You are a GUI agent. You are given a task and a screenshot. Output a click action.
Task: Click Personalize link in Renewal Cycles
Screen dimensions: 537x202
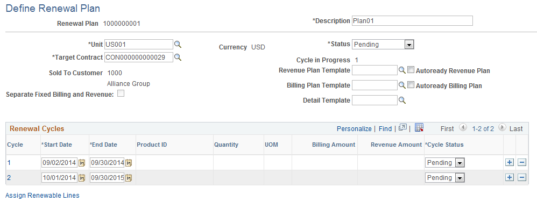354,129
